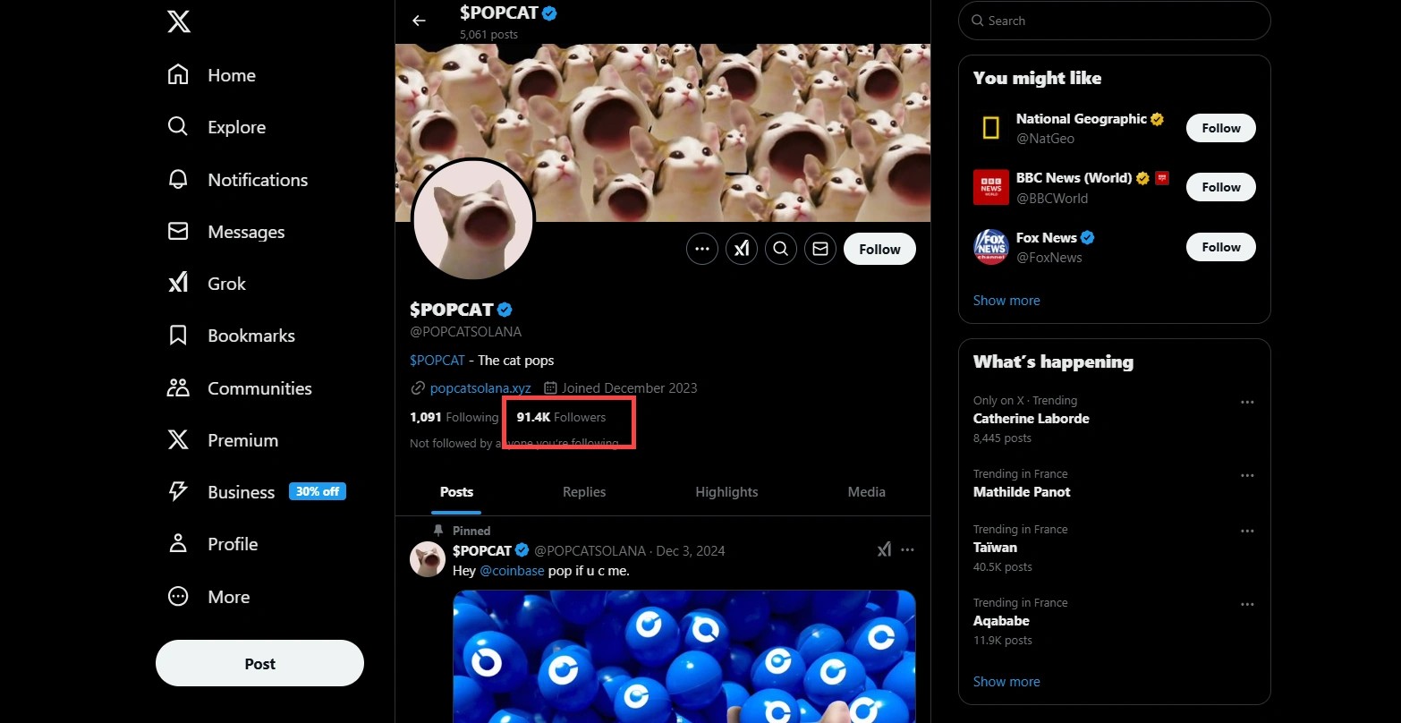Image resolution: width=1401 pixels, height=723 pixels.
Task: Click the Grok profile summary icon
Action: click(x=742, y=249)
